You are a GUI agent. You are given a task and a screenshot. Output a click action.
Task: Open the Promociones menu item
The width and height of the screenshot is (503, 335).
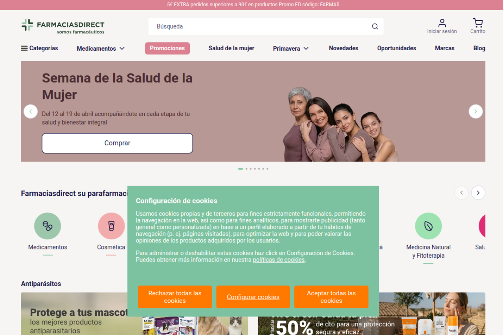click(167, 48)
